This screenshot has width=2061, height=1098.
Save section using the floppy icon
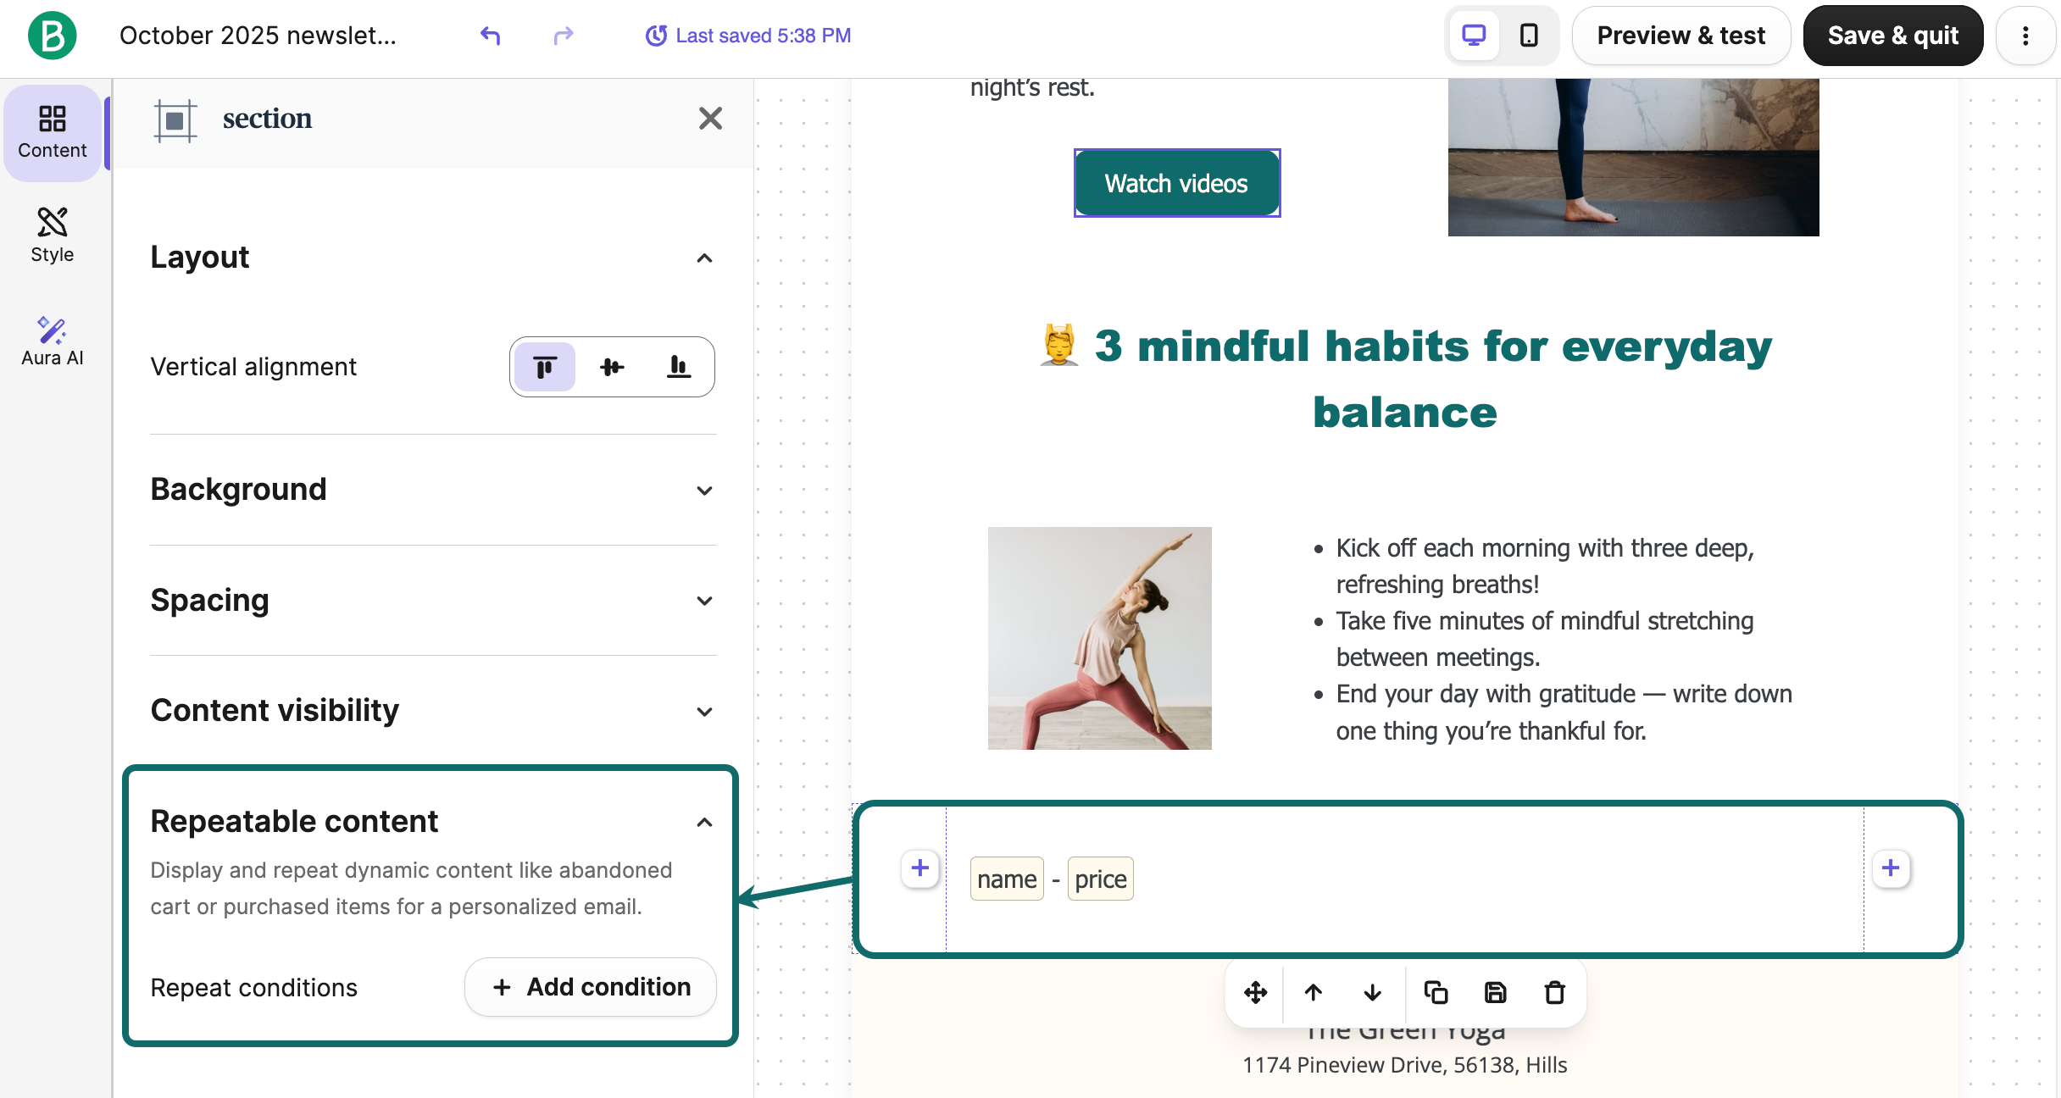tap(1496, 992)
